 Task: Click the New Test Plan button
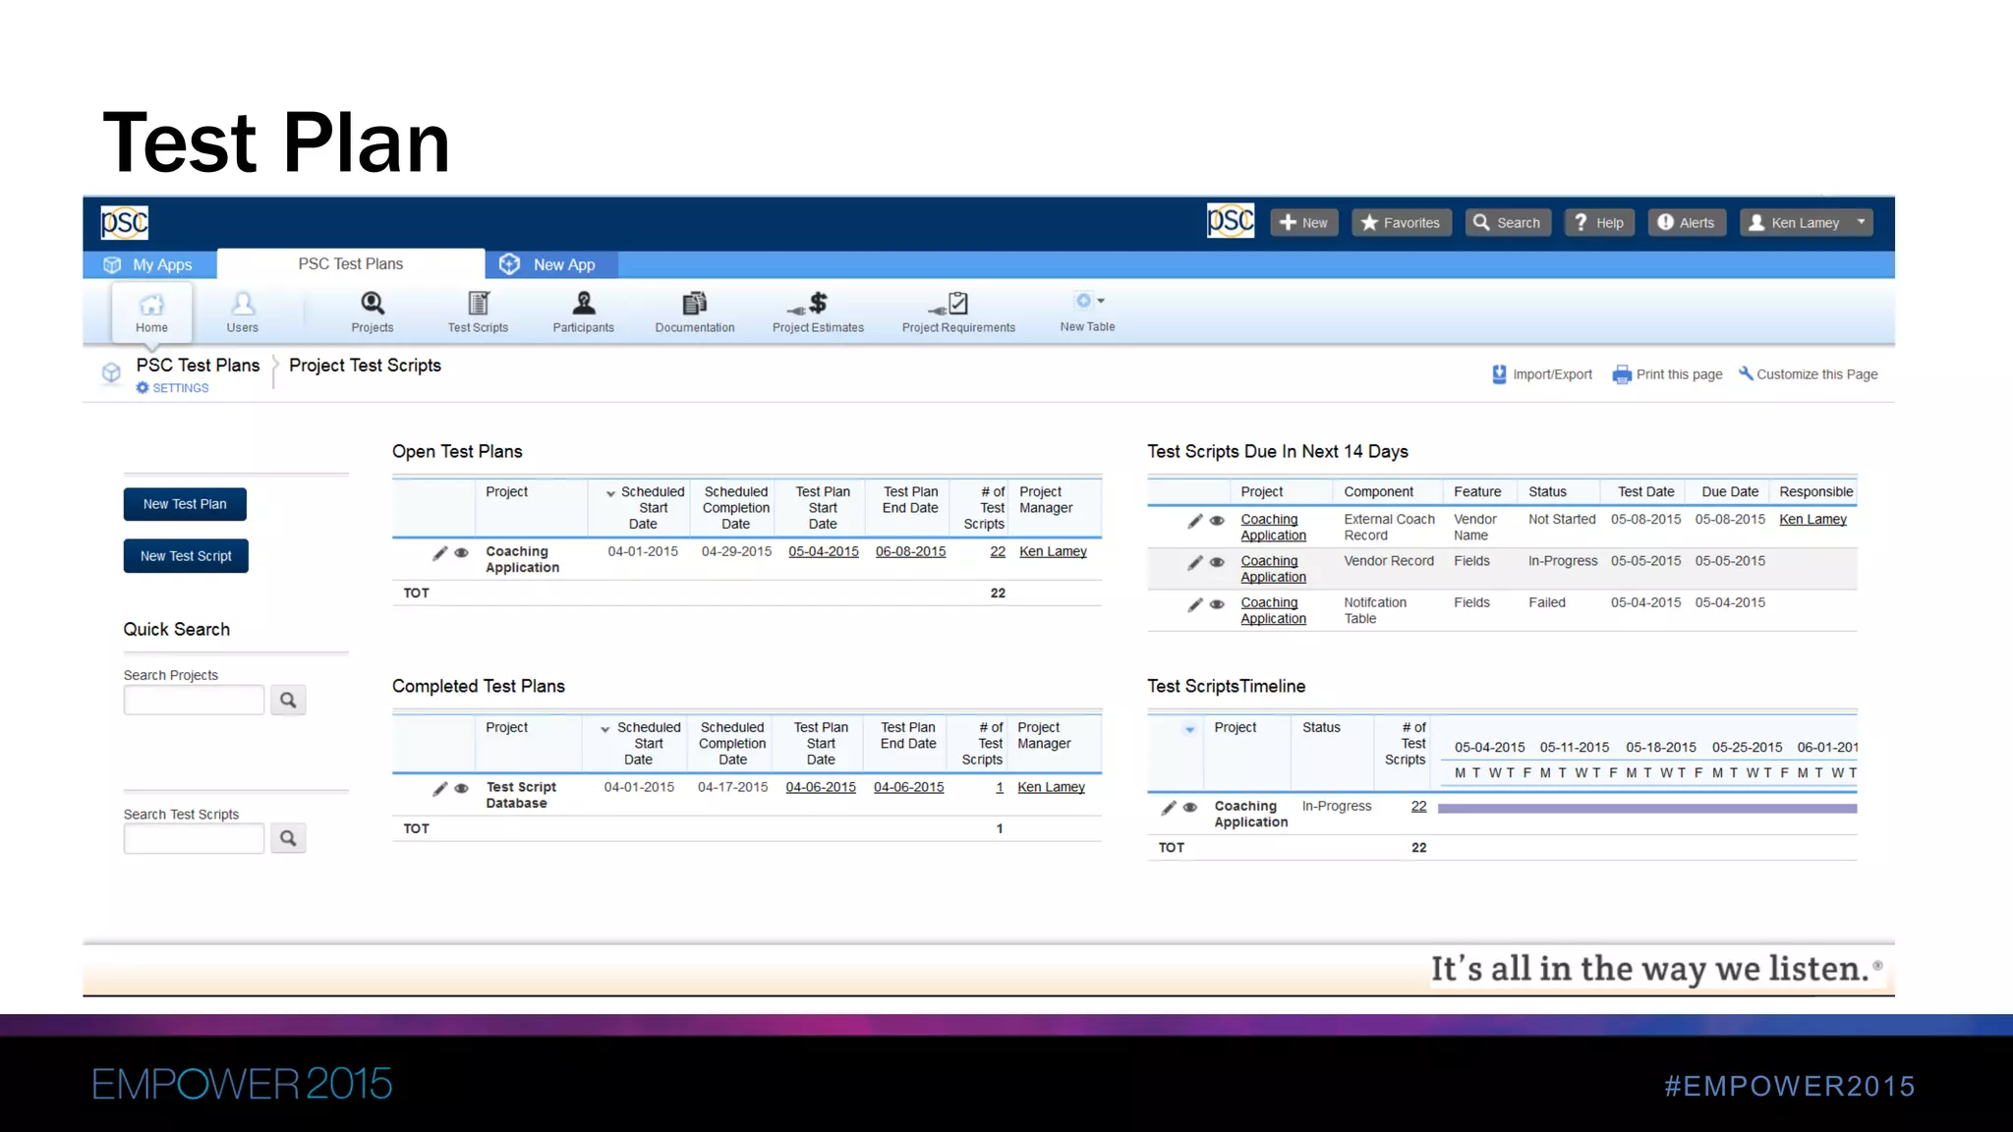click(185, 504)
